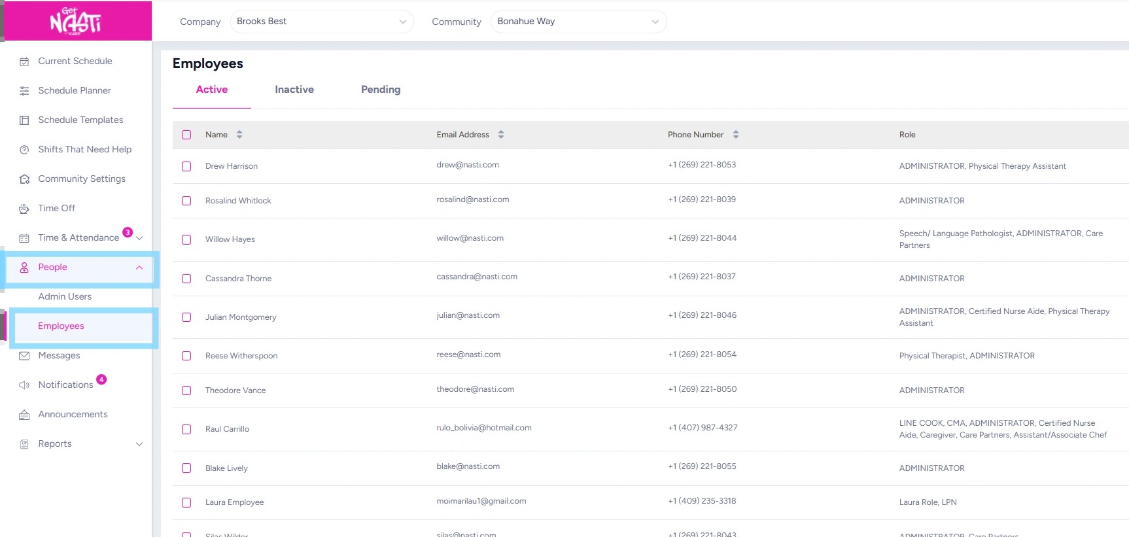1129x537 pixels.
Task: Click the Current Schedule calendar icon
Action: point(24,61)
